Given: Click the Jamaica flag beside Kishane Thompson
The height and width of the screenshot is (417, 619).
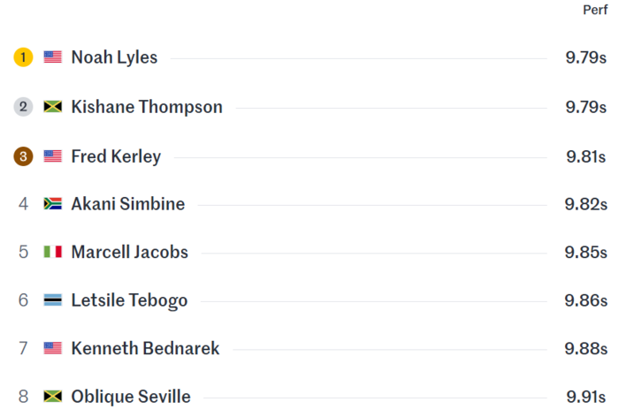Looking at the screenshot, I should 53,107.
